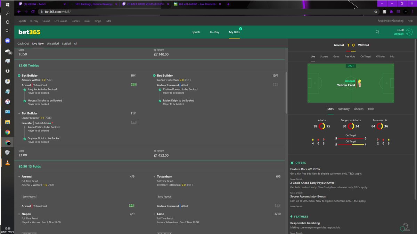The width and height of the screenshot is (417, 234).
Task: Open Discord from the Windows taskbar
Action: [x=8, y=41]
